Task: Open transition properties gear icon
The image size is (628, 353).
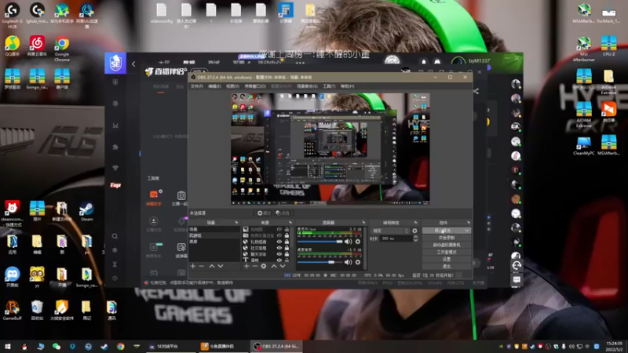Action: pos(414,231)
